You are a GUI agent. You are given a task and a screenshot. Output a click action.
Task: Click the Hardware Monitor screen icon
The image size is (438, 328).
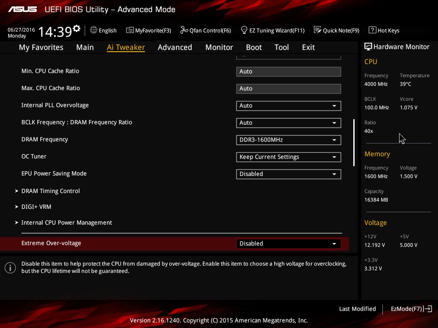pos(368,47)
